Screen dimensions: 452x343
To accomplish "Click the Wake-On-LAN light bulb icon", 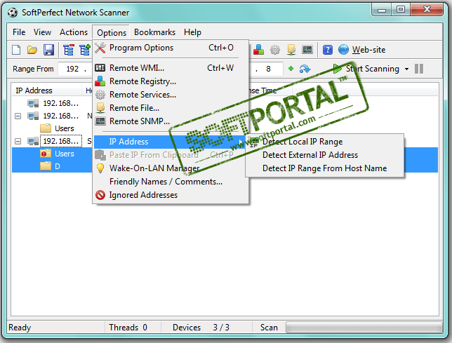I will [100, 168].
